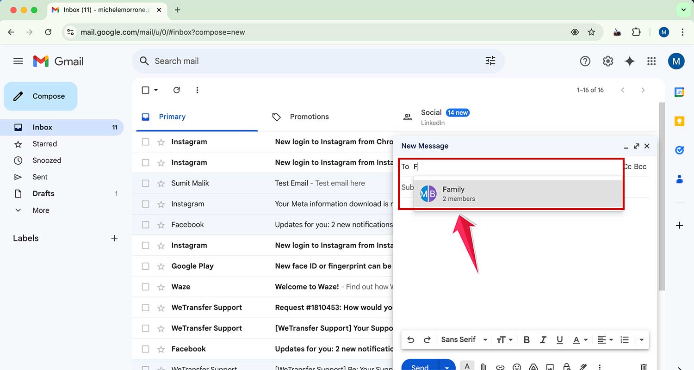Switch to the Social tab

tap(431, 112)
